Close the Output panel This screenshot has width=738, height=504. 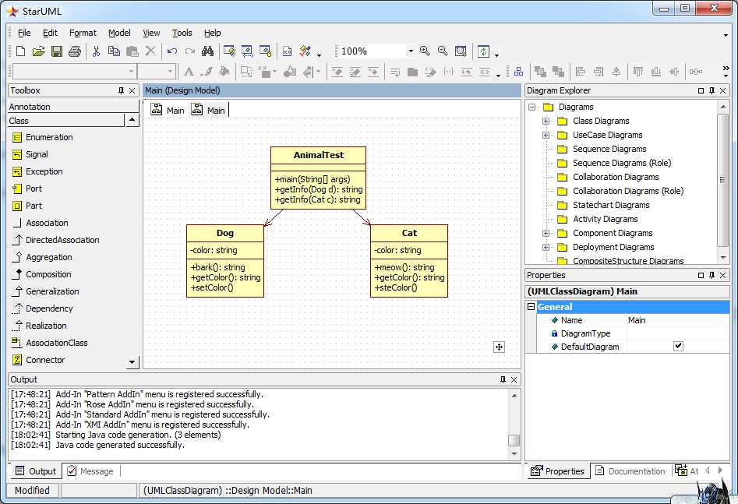[x=514, y=380]
